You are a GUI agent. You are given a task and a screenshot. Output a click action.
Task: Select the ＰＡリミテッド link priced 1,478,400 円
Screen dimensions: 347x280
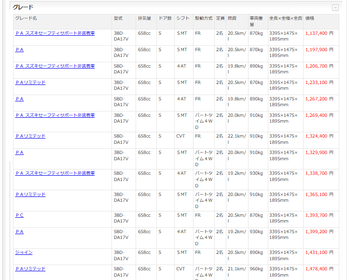(x=30, y=269)
